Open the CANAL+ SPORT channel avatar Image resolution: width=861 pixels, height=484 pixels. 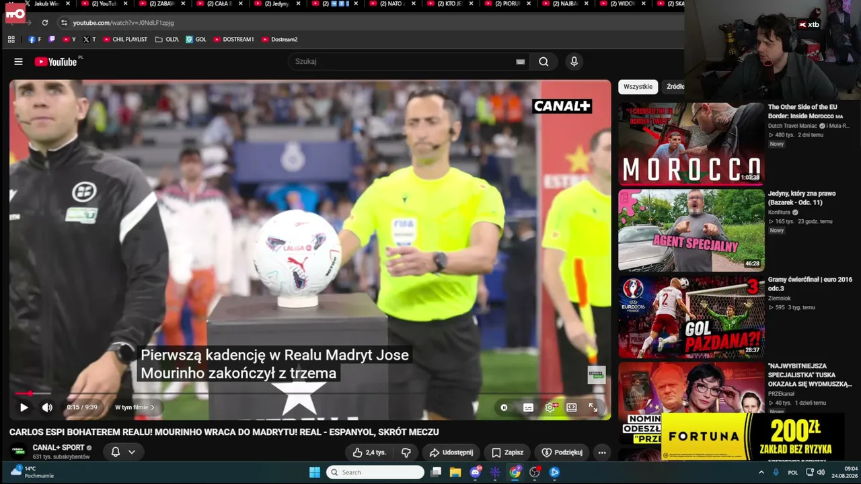pos(19,452)
